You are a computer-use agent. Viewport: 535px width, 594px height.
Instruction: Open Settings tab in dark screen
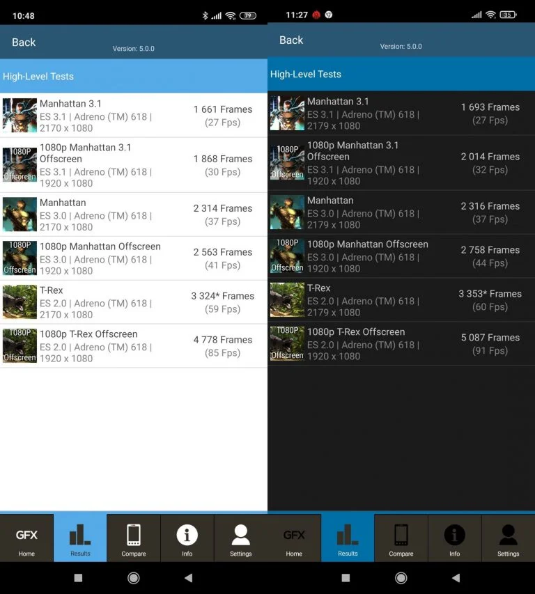(x=508, y=538)
